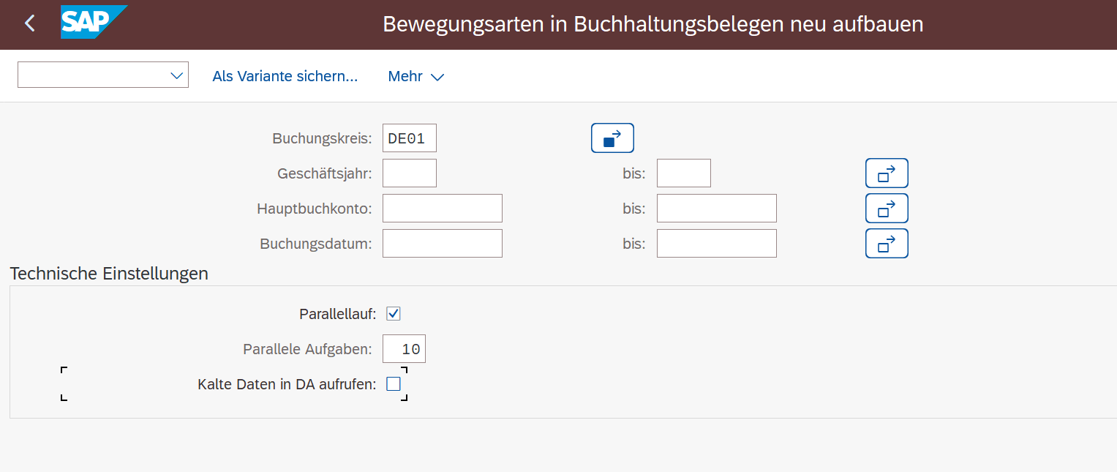Click the Geschäftsjahr from field
1117x472 pixels.
409,173
